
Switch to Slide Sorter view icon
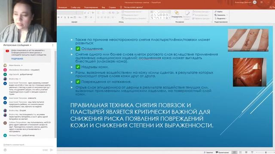[241, 152]
